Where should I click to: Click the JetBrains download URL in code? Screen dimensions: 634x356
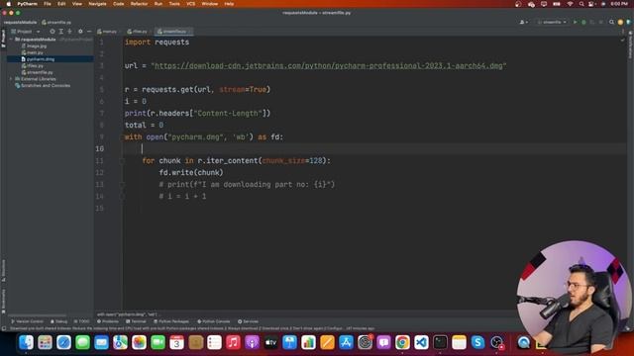tap(328, 66)
